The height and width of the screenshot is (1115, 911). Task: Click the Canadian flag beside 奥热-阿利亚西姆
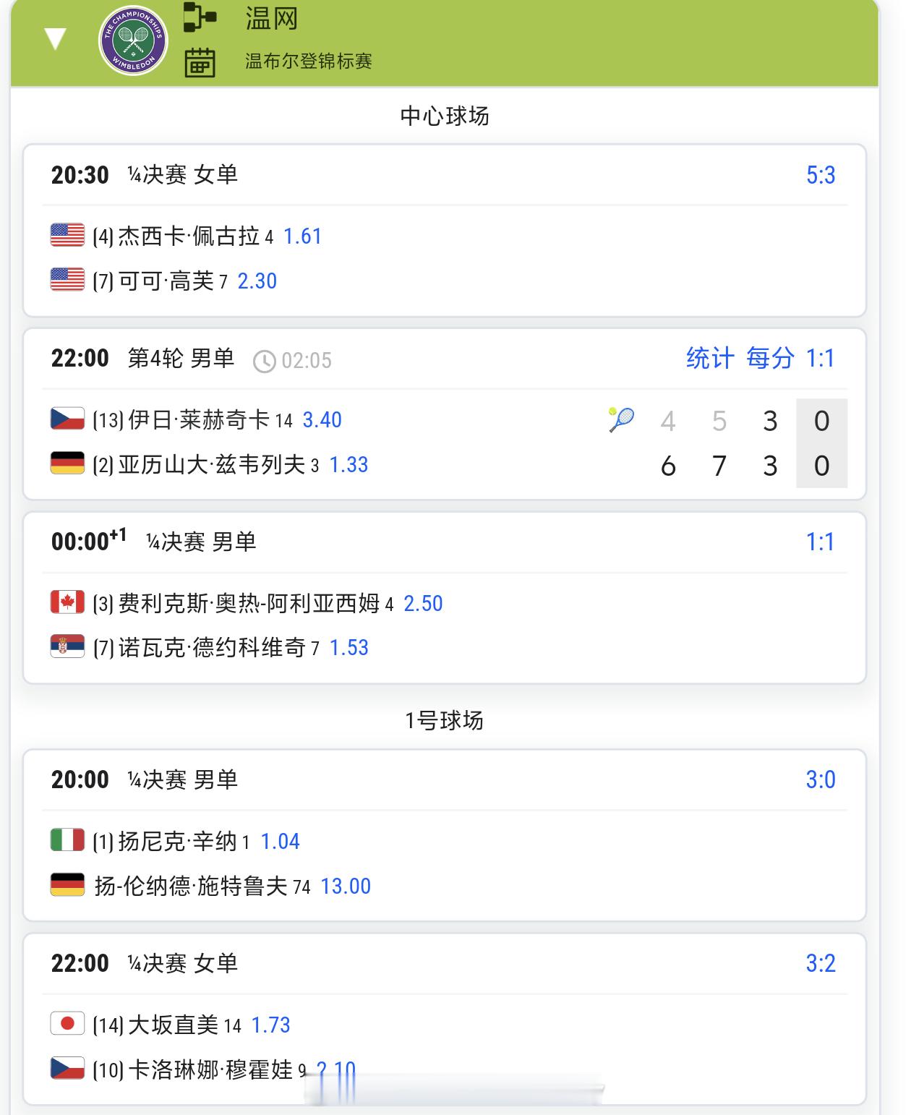click(x=67, y=602)
